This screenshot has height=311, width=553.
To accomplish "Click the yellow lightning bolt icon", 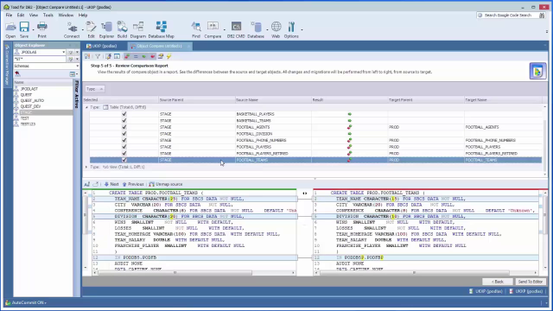I will pos(169,56).
